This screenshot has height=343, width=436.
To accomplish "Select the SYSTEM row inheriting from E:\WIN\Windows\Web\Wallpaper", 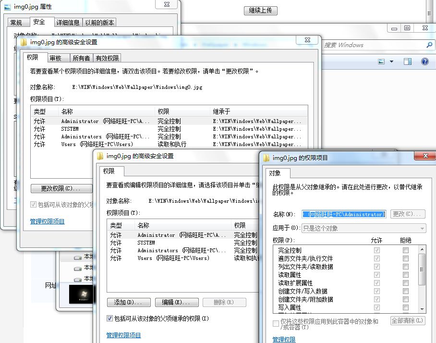I will pos(169,129).
